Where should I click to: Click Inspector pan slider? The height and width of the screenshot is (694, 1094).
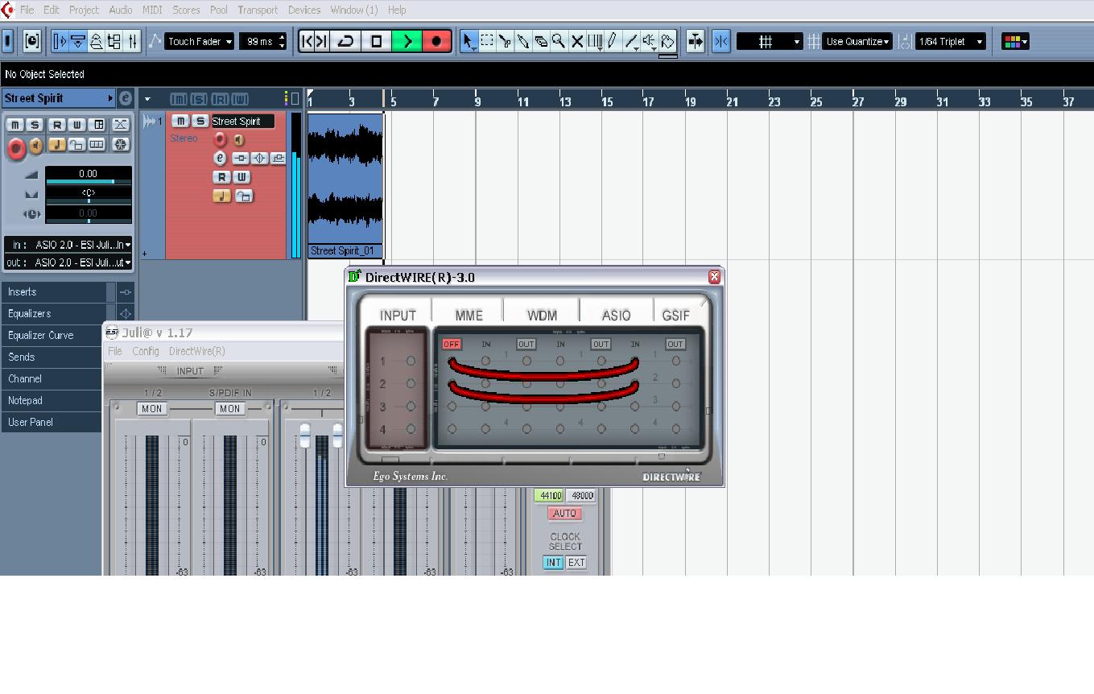(x=89, y=200)
